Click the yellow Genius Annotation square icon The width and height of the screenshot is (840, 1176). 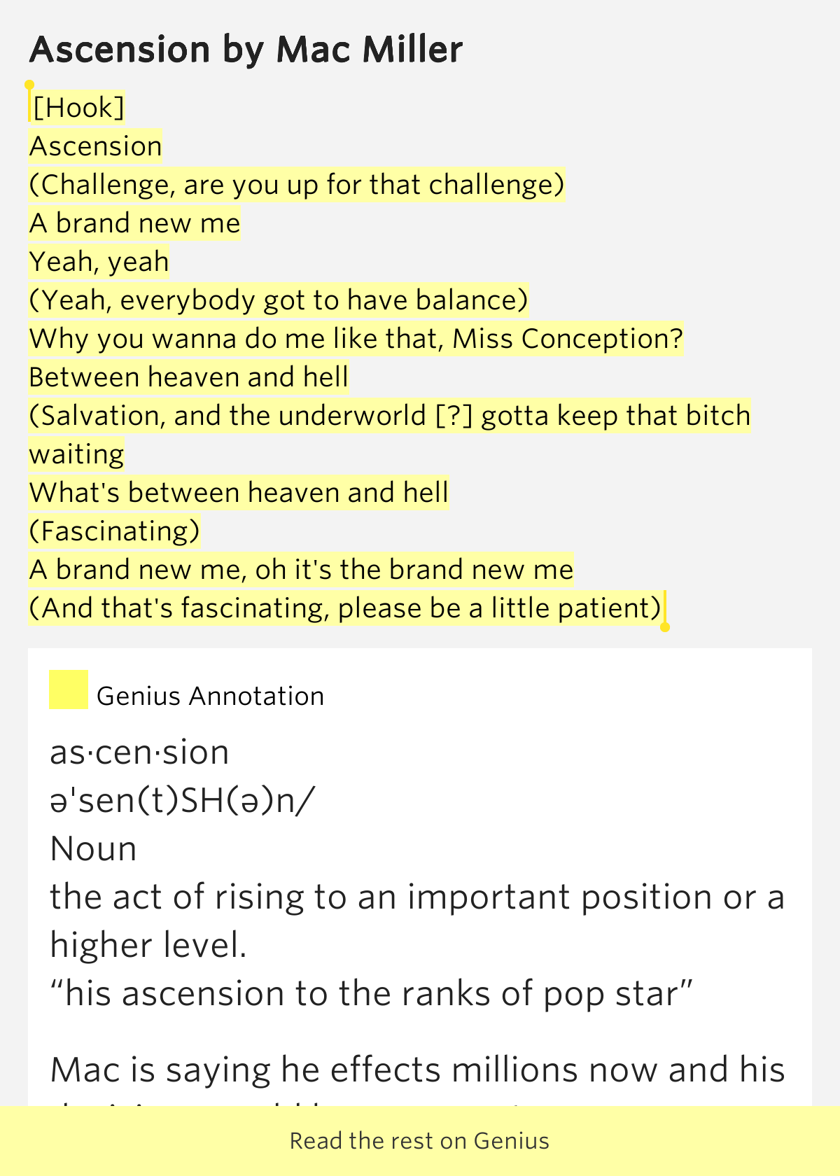pyautogui.click(x=69, y=689)
